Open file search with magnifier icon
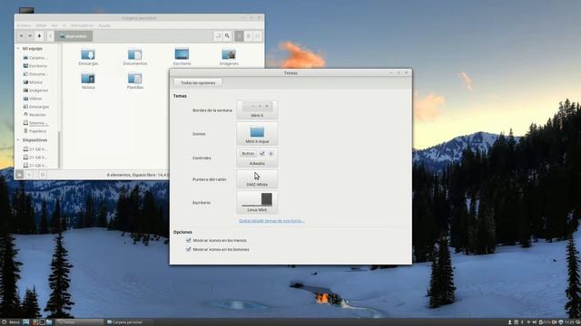This screenshot has height=326, width=581. 227,36
